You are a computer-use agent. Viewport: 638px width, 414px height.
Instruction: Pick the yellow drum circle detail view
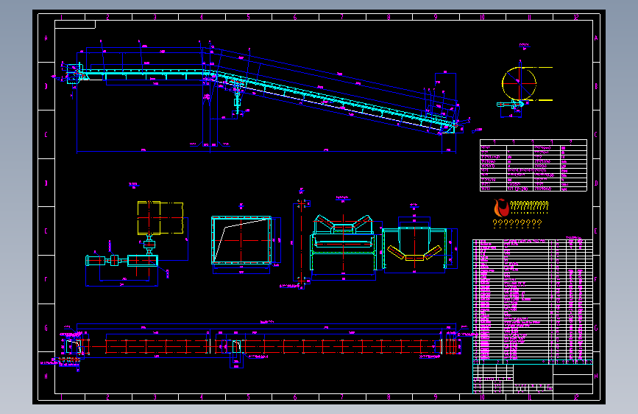click(x=524, y=89)
